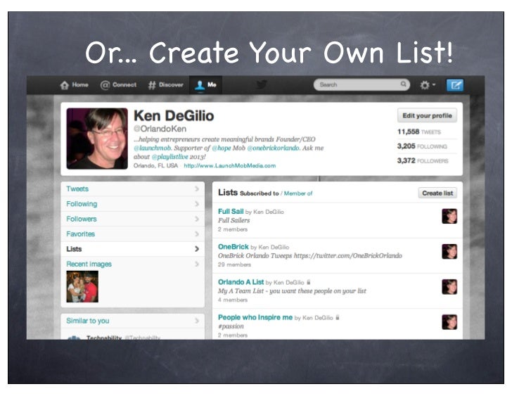
Task: Open the Home tab label
Action: click(x=80, y=85)
